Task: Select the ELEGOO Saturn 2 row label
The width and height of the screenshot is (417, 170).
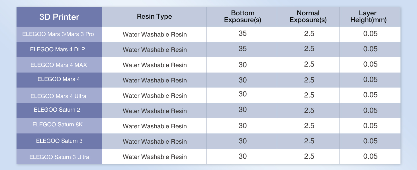Action: pyautogui.click(x=57, y=110)
